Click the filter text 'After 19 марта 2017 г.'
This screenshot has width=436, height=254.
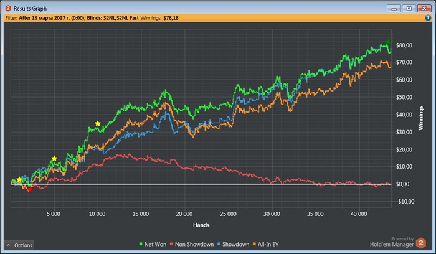pos(44,18)
